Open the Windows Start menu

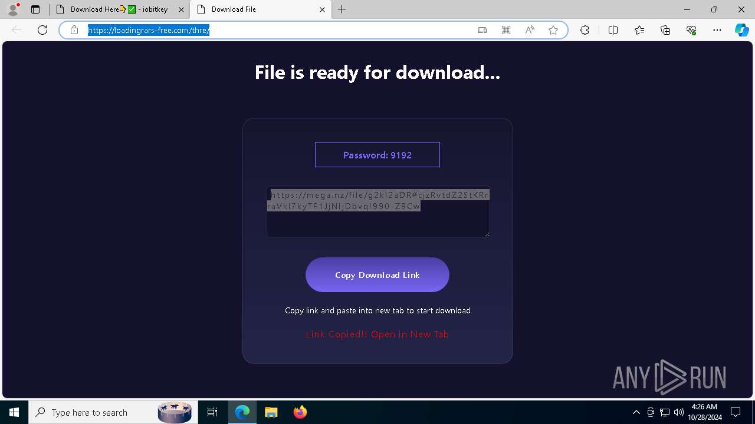click(x=14, y=412)
